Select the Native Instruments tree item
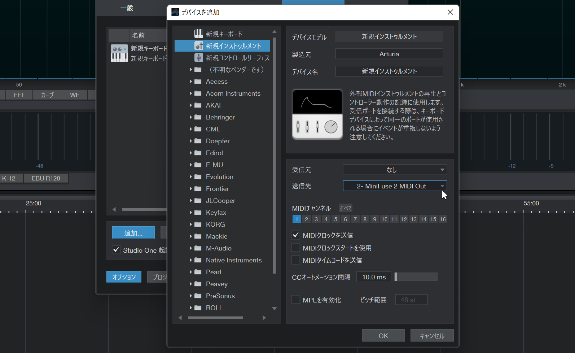 tap(234, 260)
